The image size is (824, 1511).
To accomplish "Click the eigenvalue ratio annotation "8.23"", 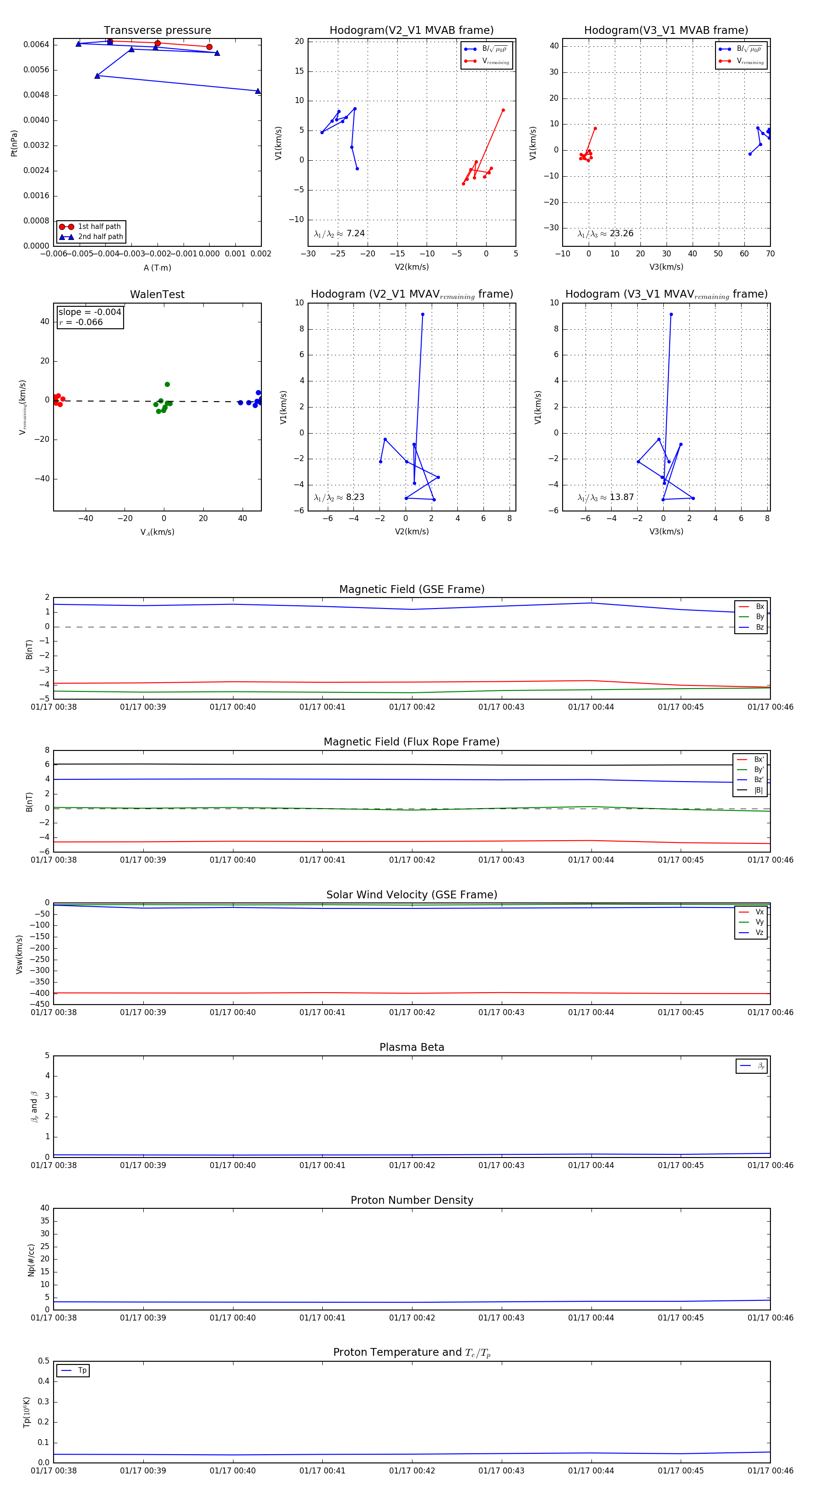I will click(339, 497).
